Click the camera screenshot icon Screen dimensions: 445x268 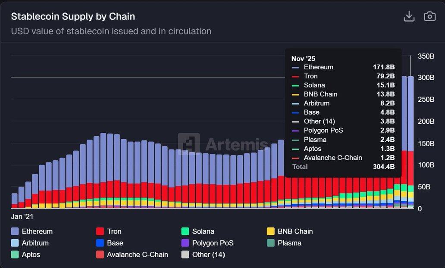point(429,16)
